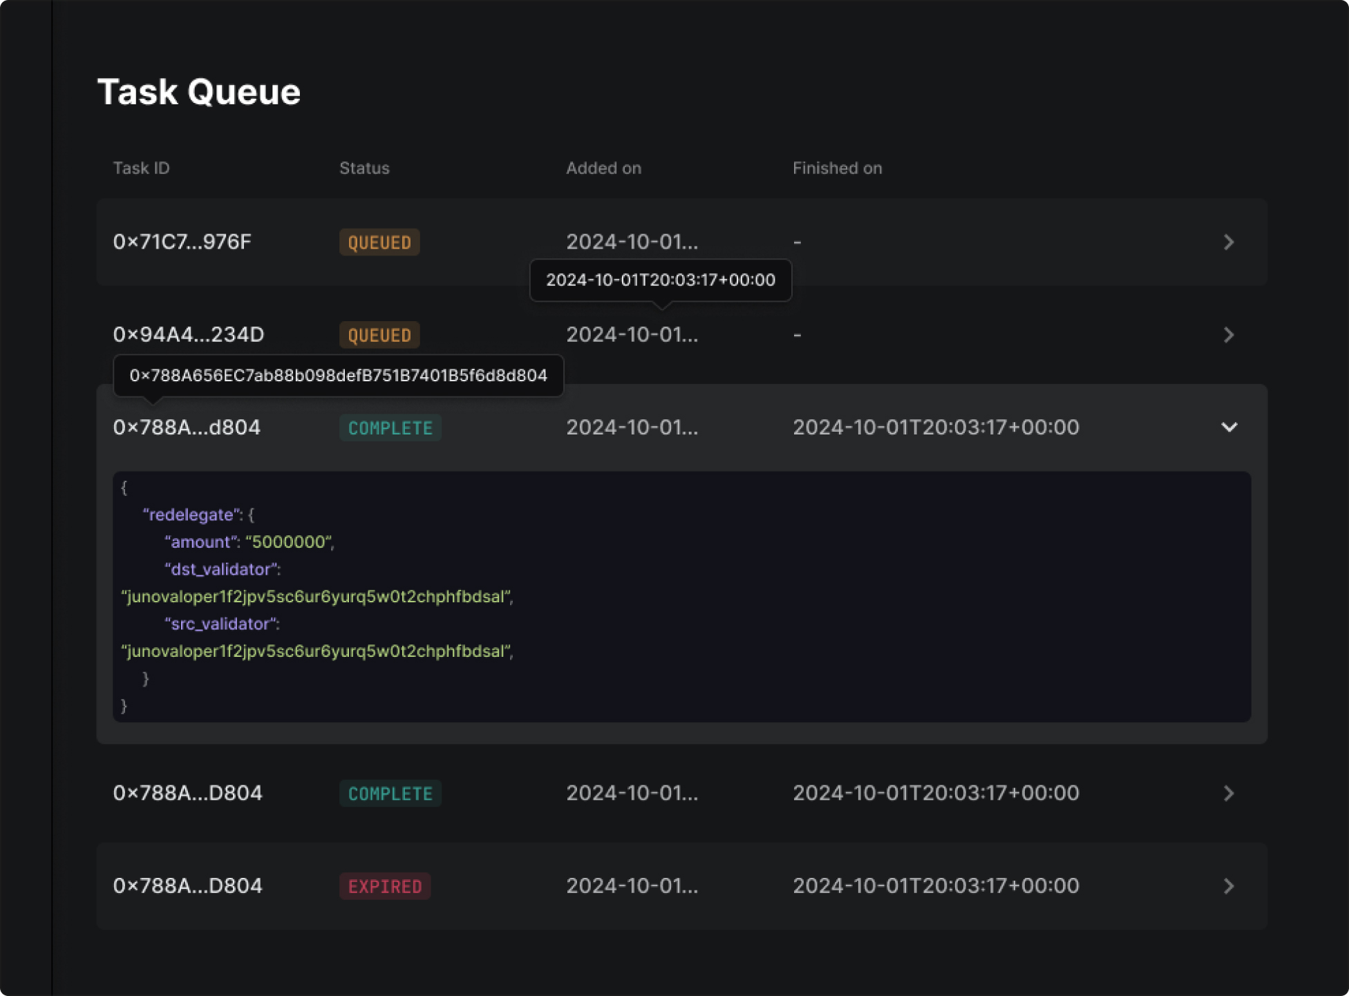Open the expired task's detail view

tap(1229, 886)
